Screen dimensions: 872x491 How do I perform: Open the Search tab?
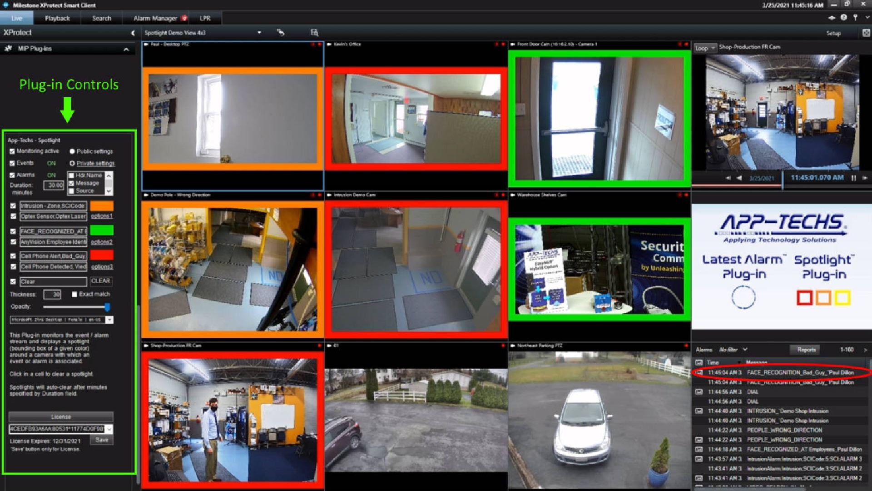pos(101,18)
